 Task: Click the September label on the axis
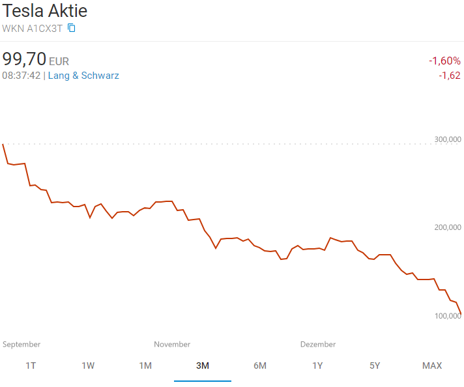point(22,344)
